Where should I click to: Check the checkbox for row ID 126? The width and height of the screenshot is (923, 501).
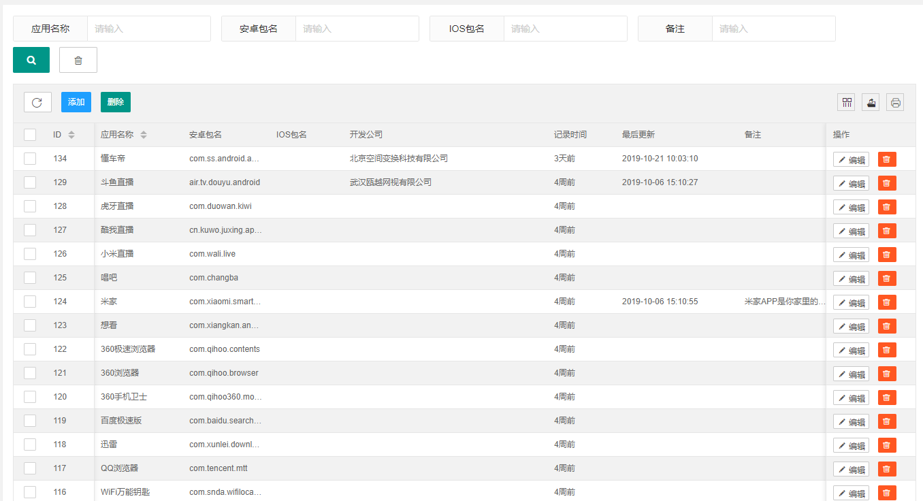click(x=30, y=254)
